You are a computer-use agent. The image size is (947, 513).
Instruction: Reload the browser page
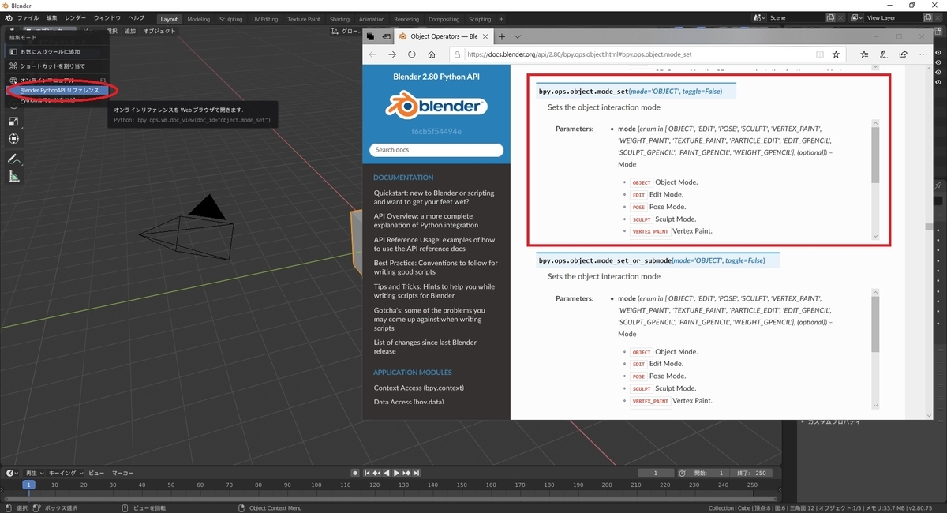[412, 54]
